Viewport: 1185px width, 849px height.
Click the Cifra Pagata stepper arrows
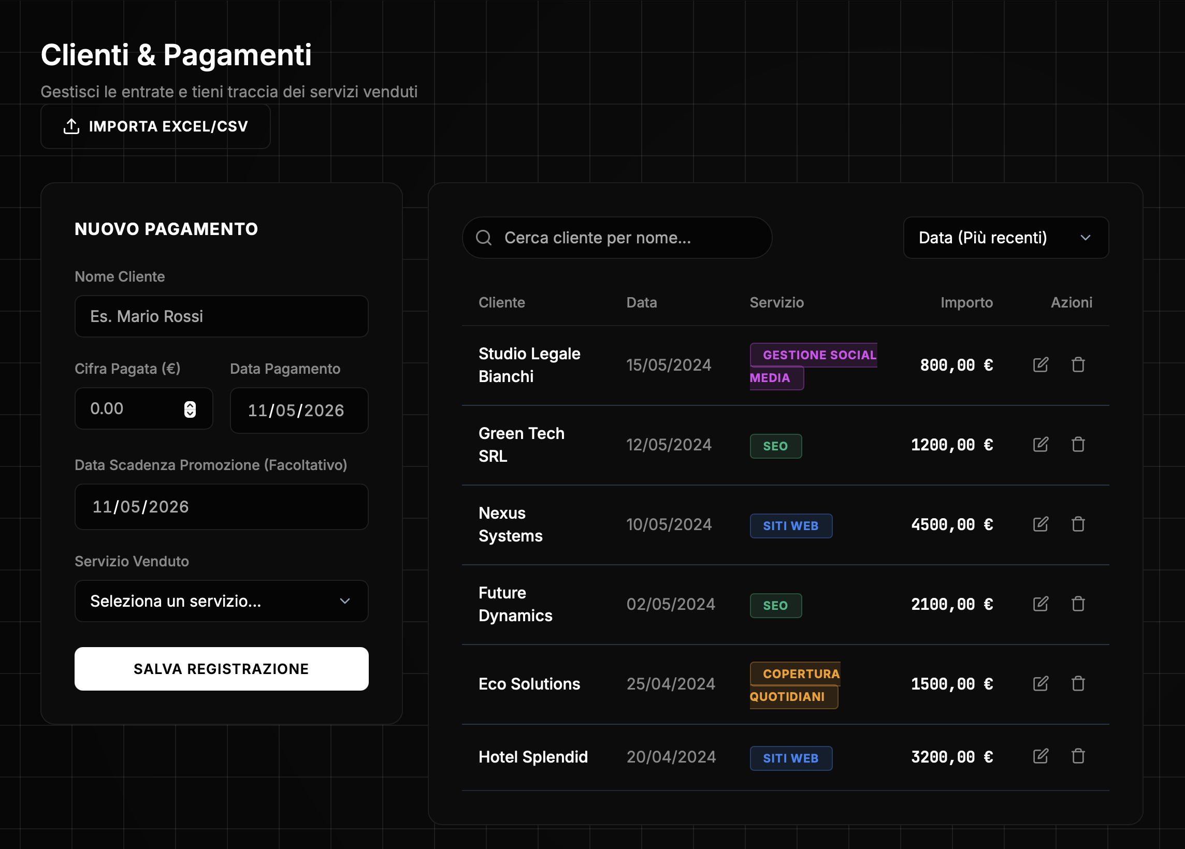click(190, 409)
